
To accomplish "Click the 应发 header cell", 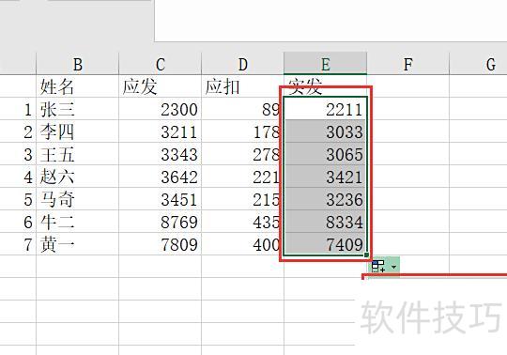I will (x=160, y=86).
